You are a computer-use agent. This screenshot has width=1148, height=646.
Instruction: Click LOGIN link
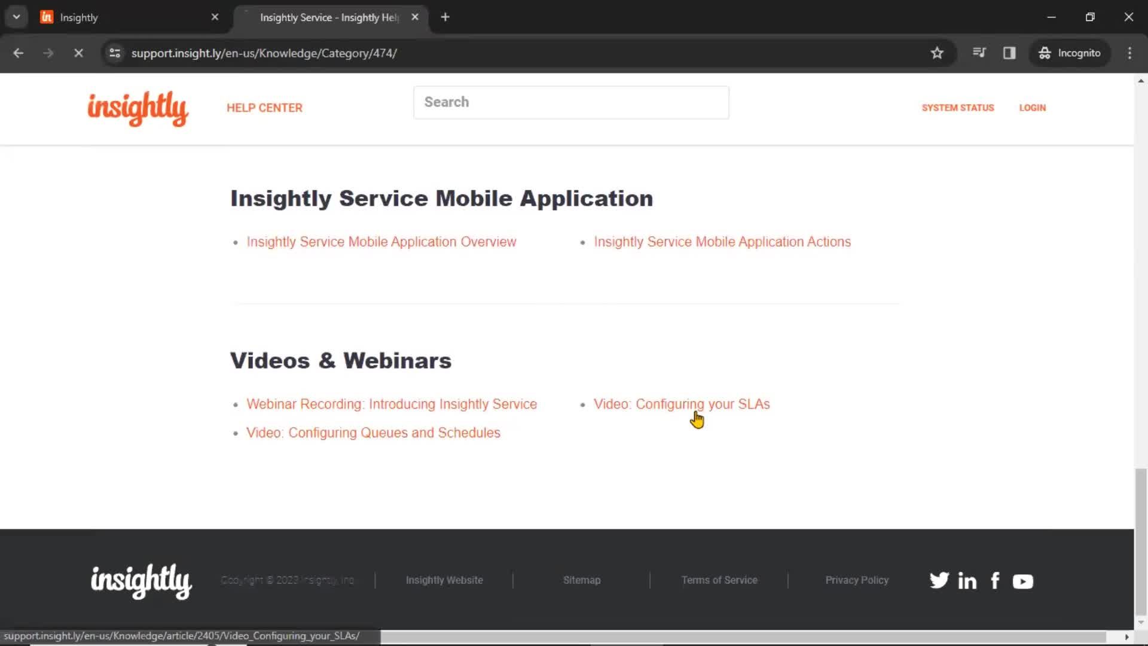coord(1033,108)
